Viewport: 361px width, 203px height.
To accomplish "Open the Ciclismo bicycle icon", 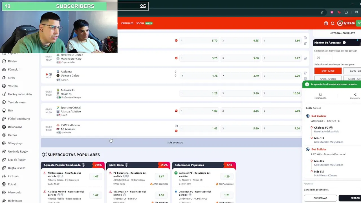I will (4, 176).
